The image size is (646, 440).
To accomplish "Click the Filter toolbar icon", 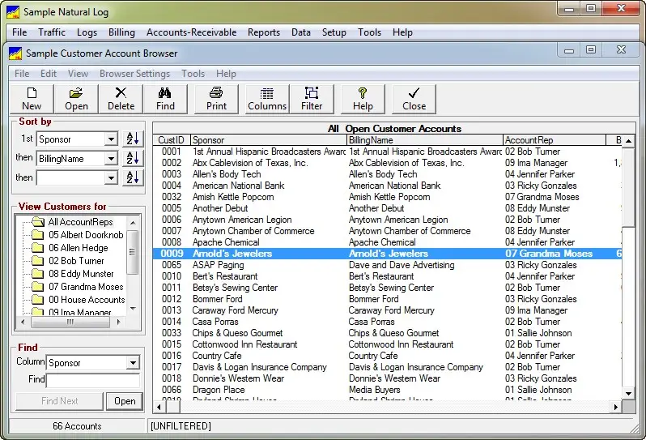I will pyautogui.click(x=312, y=93).
